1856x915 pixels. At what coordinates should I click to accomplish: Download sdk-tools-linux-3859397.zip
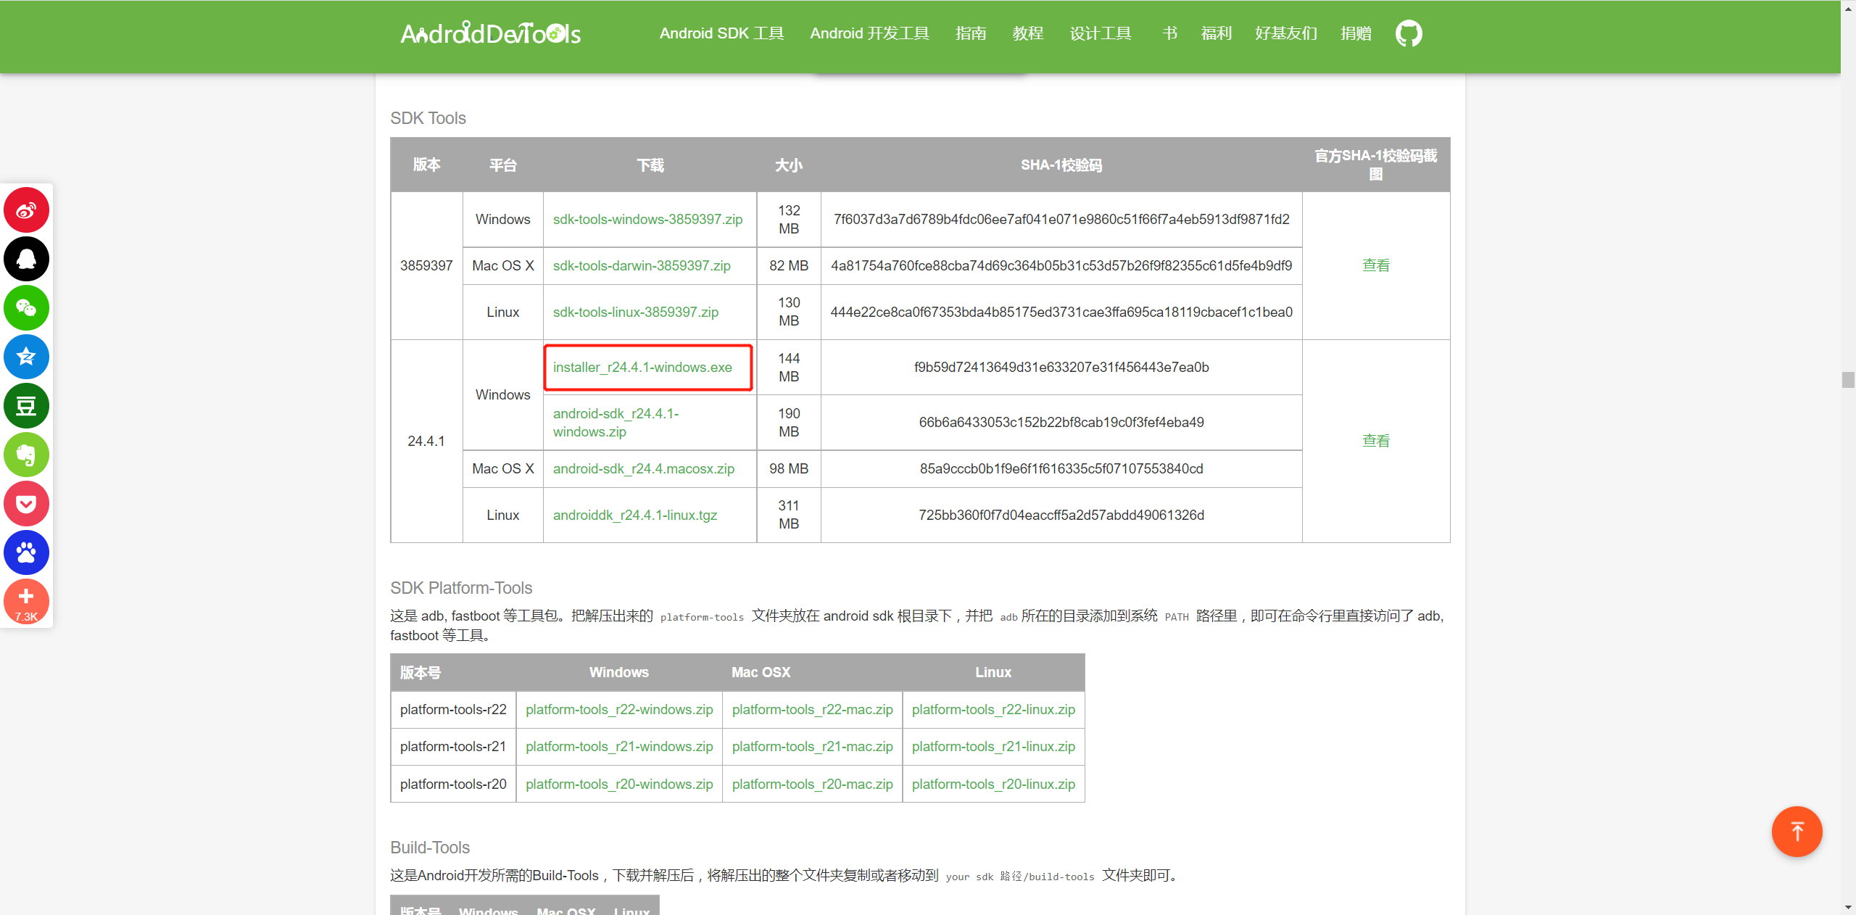(636, 312)
